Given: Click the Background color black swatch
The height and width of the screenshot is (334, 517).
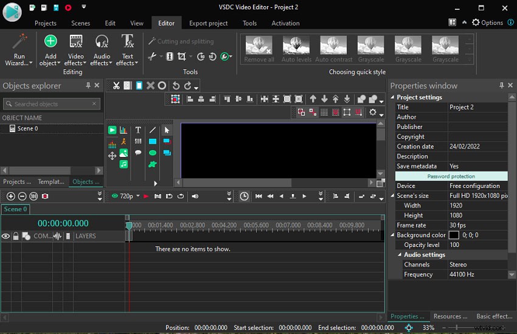Looking at the screenshot, I should tap(454, 235).
